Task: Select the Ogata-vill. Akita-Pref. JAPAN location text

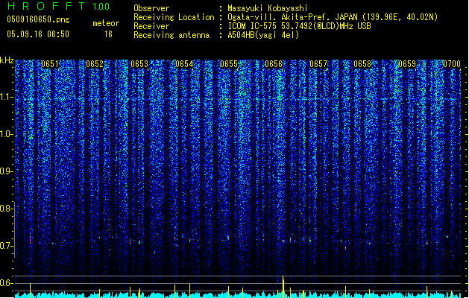Action: tap(333, 17)
